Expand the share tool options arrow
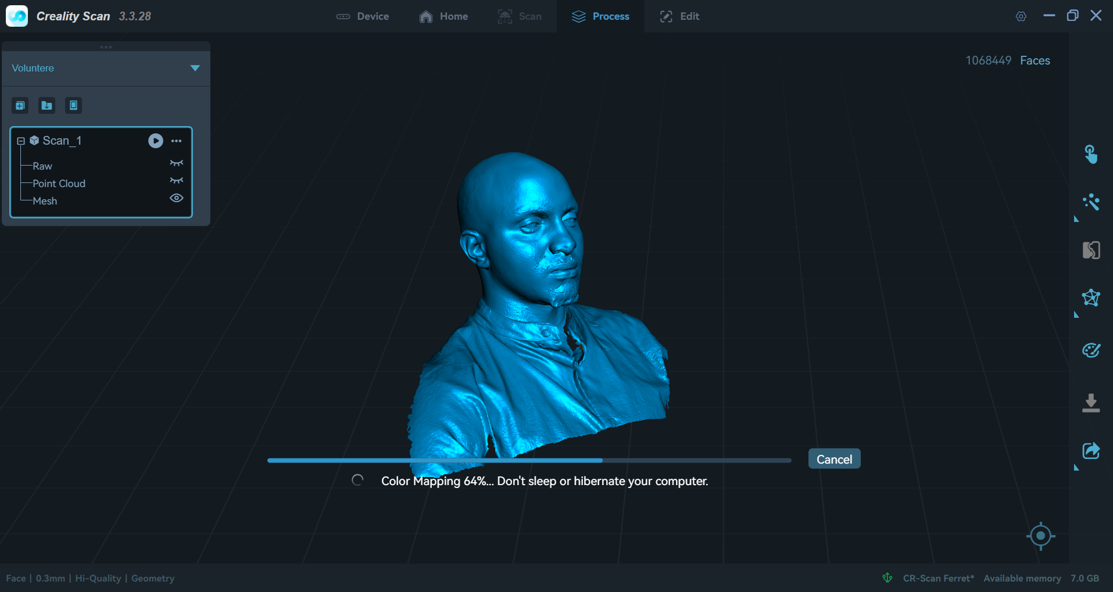The height and width of the screenshot is (592, 1113). click(x=1076, y=468)
